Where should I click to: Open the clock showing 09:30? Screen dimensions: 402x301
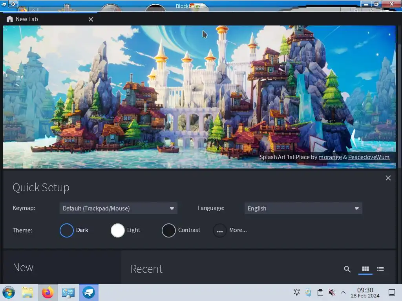pos(365,292)
